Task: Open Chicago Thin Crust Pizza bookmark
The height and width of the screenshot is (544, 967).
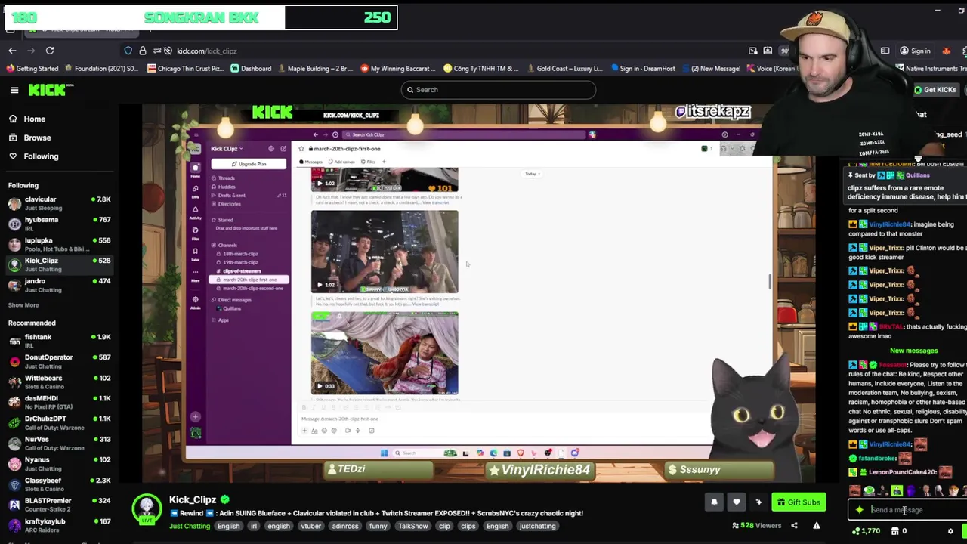Action: pyautogui.click(x=186, y=69)
